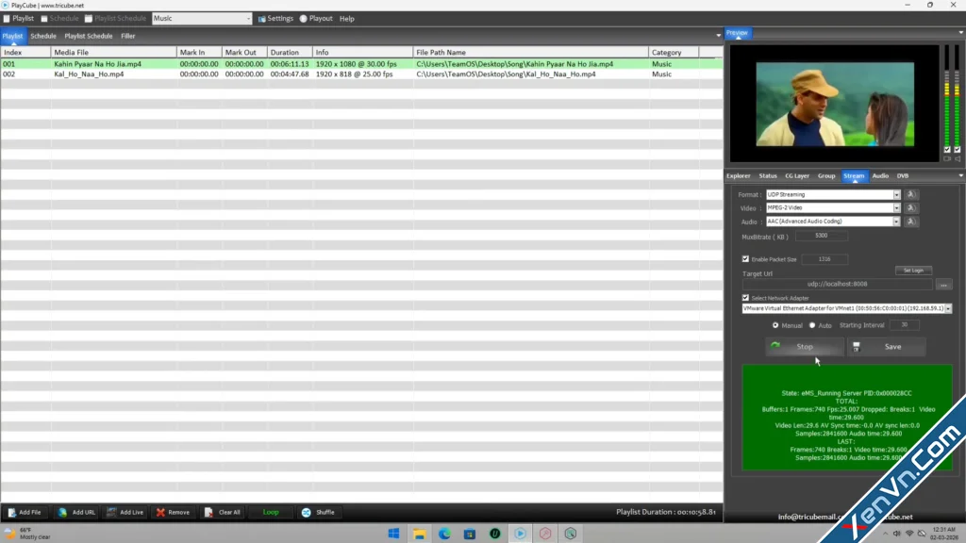This screenshot has height=543, width=966.
Task: Open the PlayCube play-icon app on taskbar
Action: 520,534
